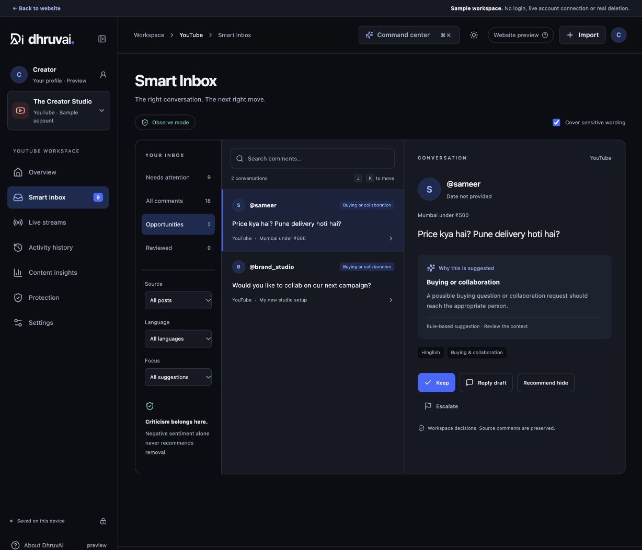
Task: Click Reply draft button
Action: point(486,383)
